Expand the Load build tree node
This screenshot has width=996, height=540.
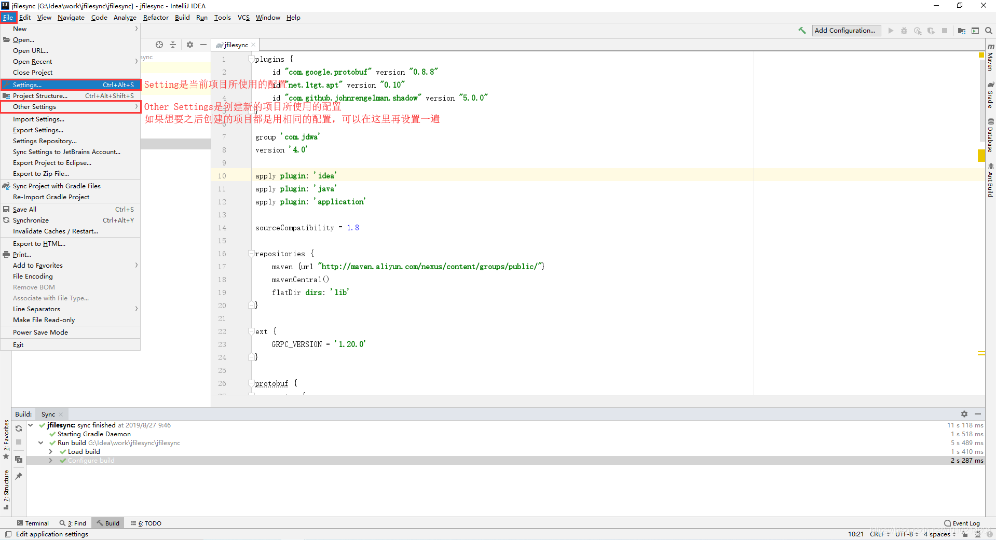[x=51, y=452]
